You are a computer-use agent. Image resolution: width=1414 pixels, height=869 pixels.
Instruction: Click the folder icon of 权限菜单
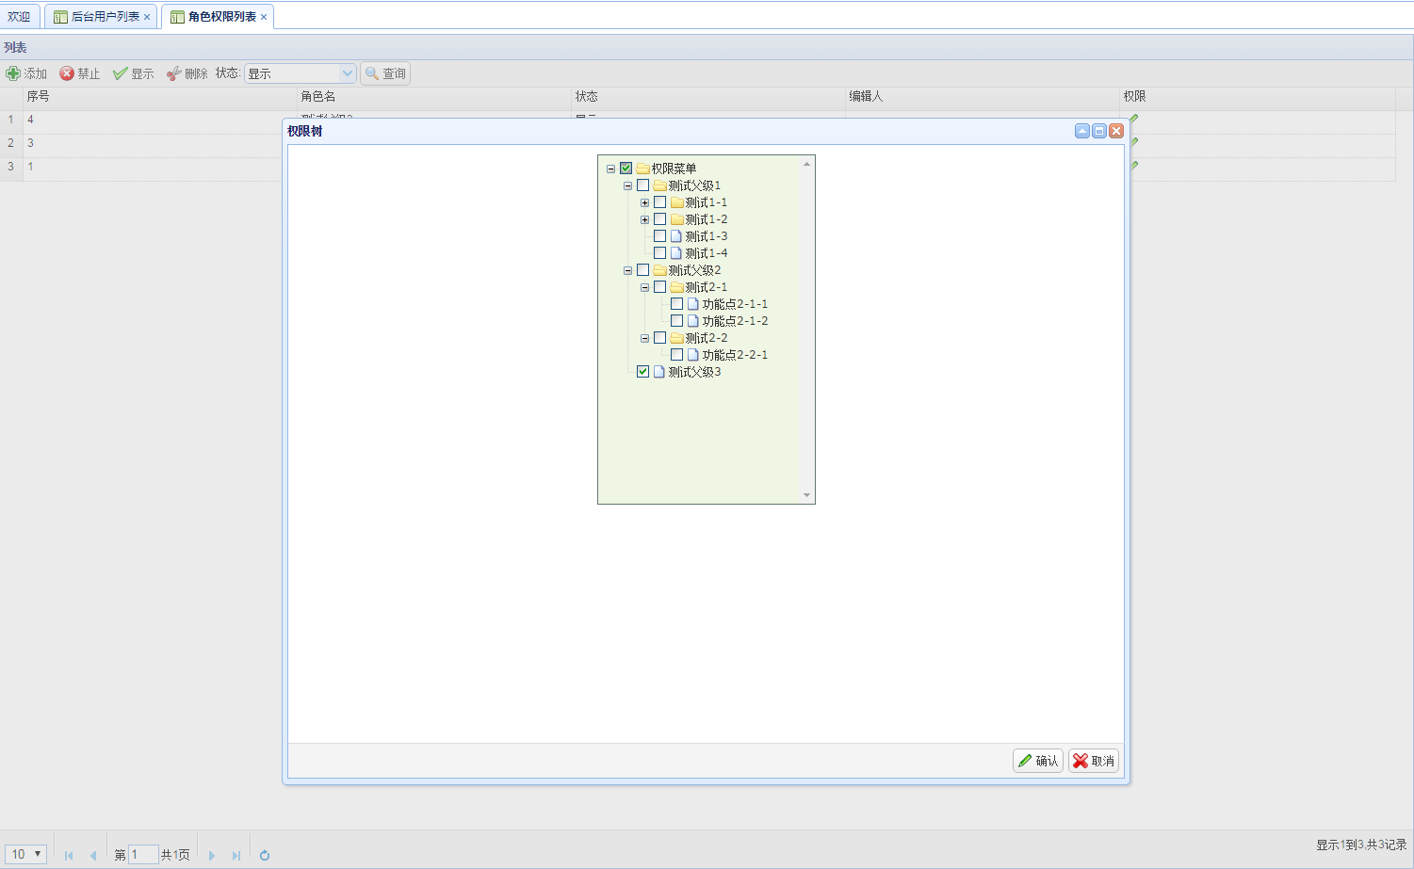[x=643, y=169]
